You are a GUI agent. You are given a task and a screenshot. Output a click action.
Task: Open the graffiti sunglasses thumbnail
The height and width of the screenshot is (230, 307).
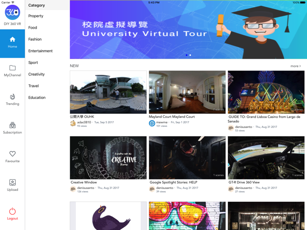(187, 216)
